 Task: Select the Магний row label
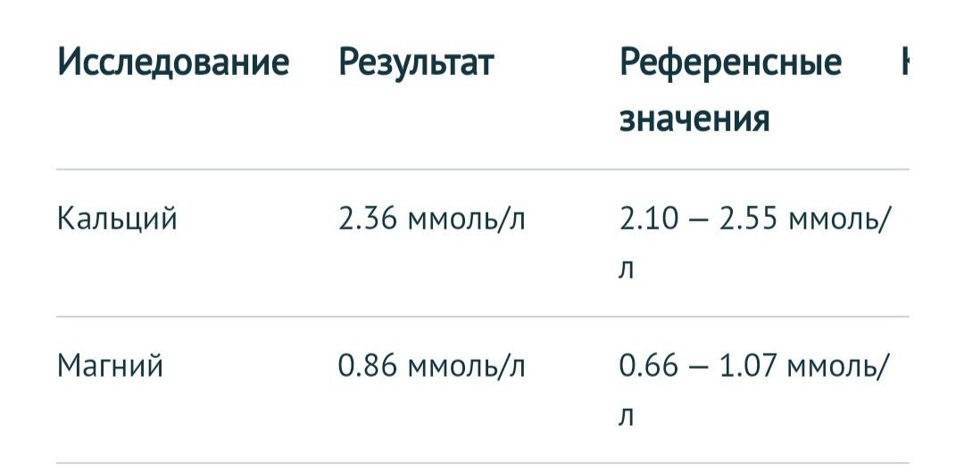point(110,367)
